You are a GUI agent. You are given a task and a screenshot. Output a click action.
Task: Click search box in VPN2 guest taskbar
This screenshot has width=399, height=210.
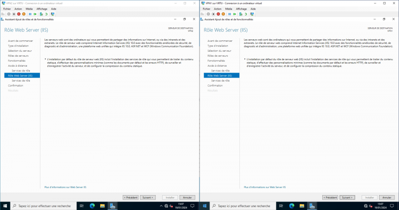tap(43, 206)
